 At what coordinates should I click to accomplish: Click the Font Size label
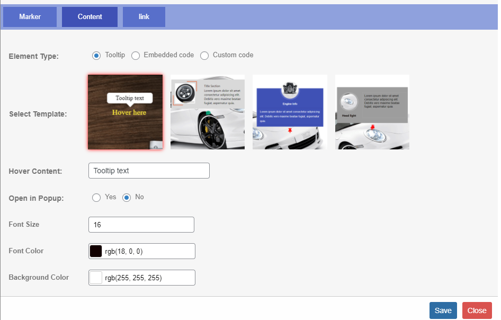pyautogui.click(x=24, y=225)
